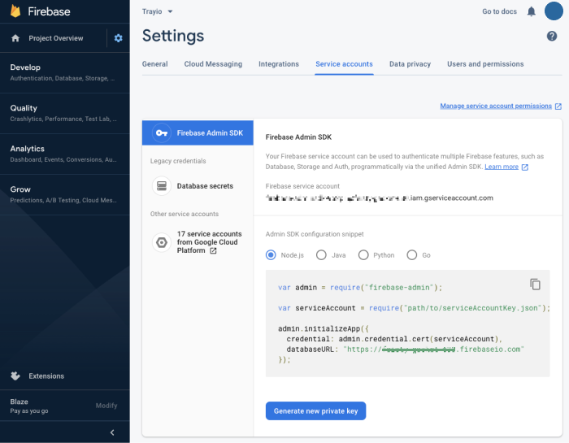Collapse the sidebar with the chevron

tap(112, 432)
